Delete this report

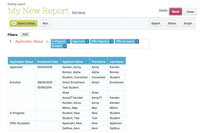point(163,10)
